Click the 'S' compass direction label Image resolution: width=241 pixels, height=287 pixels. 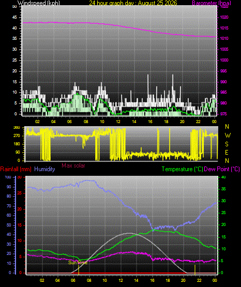[x=227, y=144]
